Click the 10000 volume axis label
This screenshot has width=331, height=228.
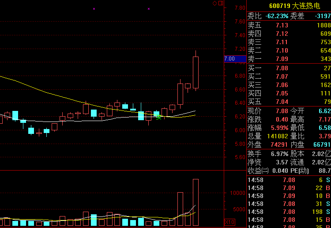pyautogui.click(x=237, y=193)
